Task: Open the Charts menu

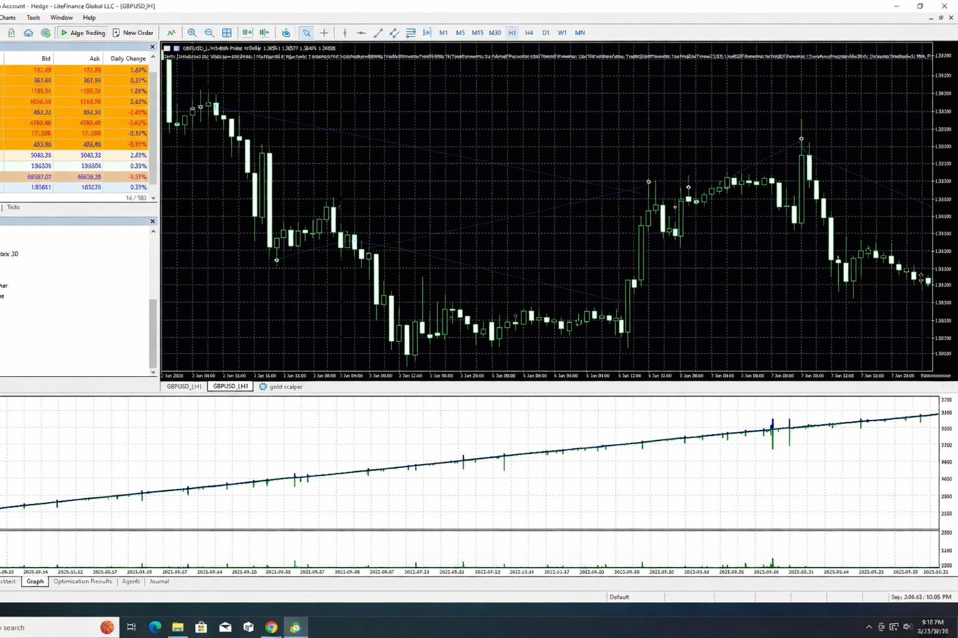Action: tap(8, 17)
